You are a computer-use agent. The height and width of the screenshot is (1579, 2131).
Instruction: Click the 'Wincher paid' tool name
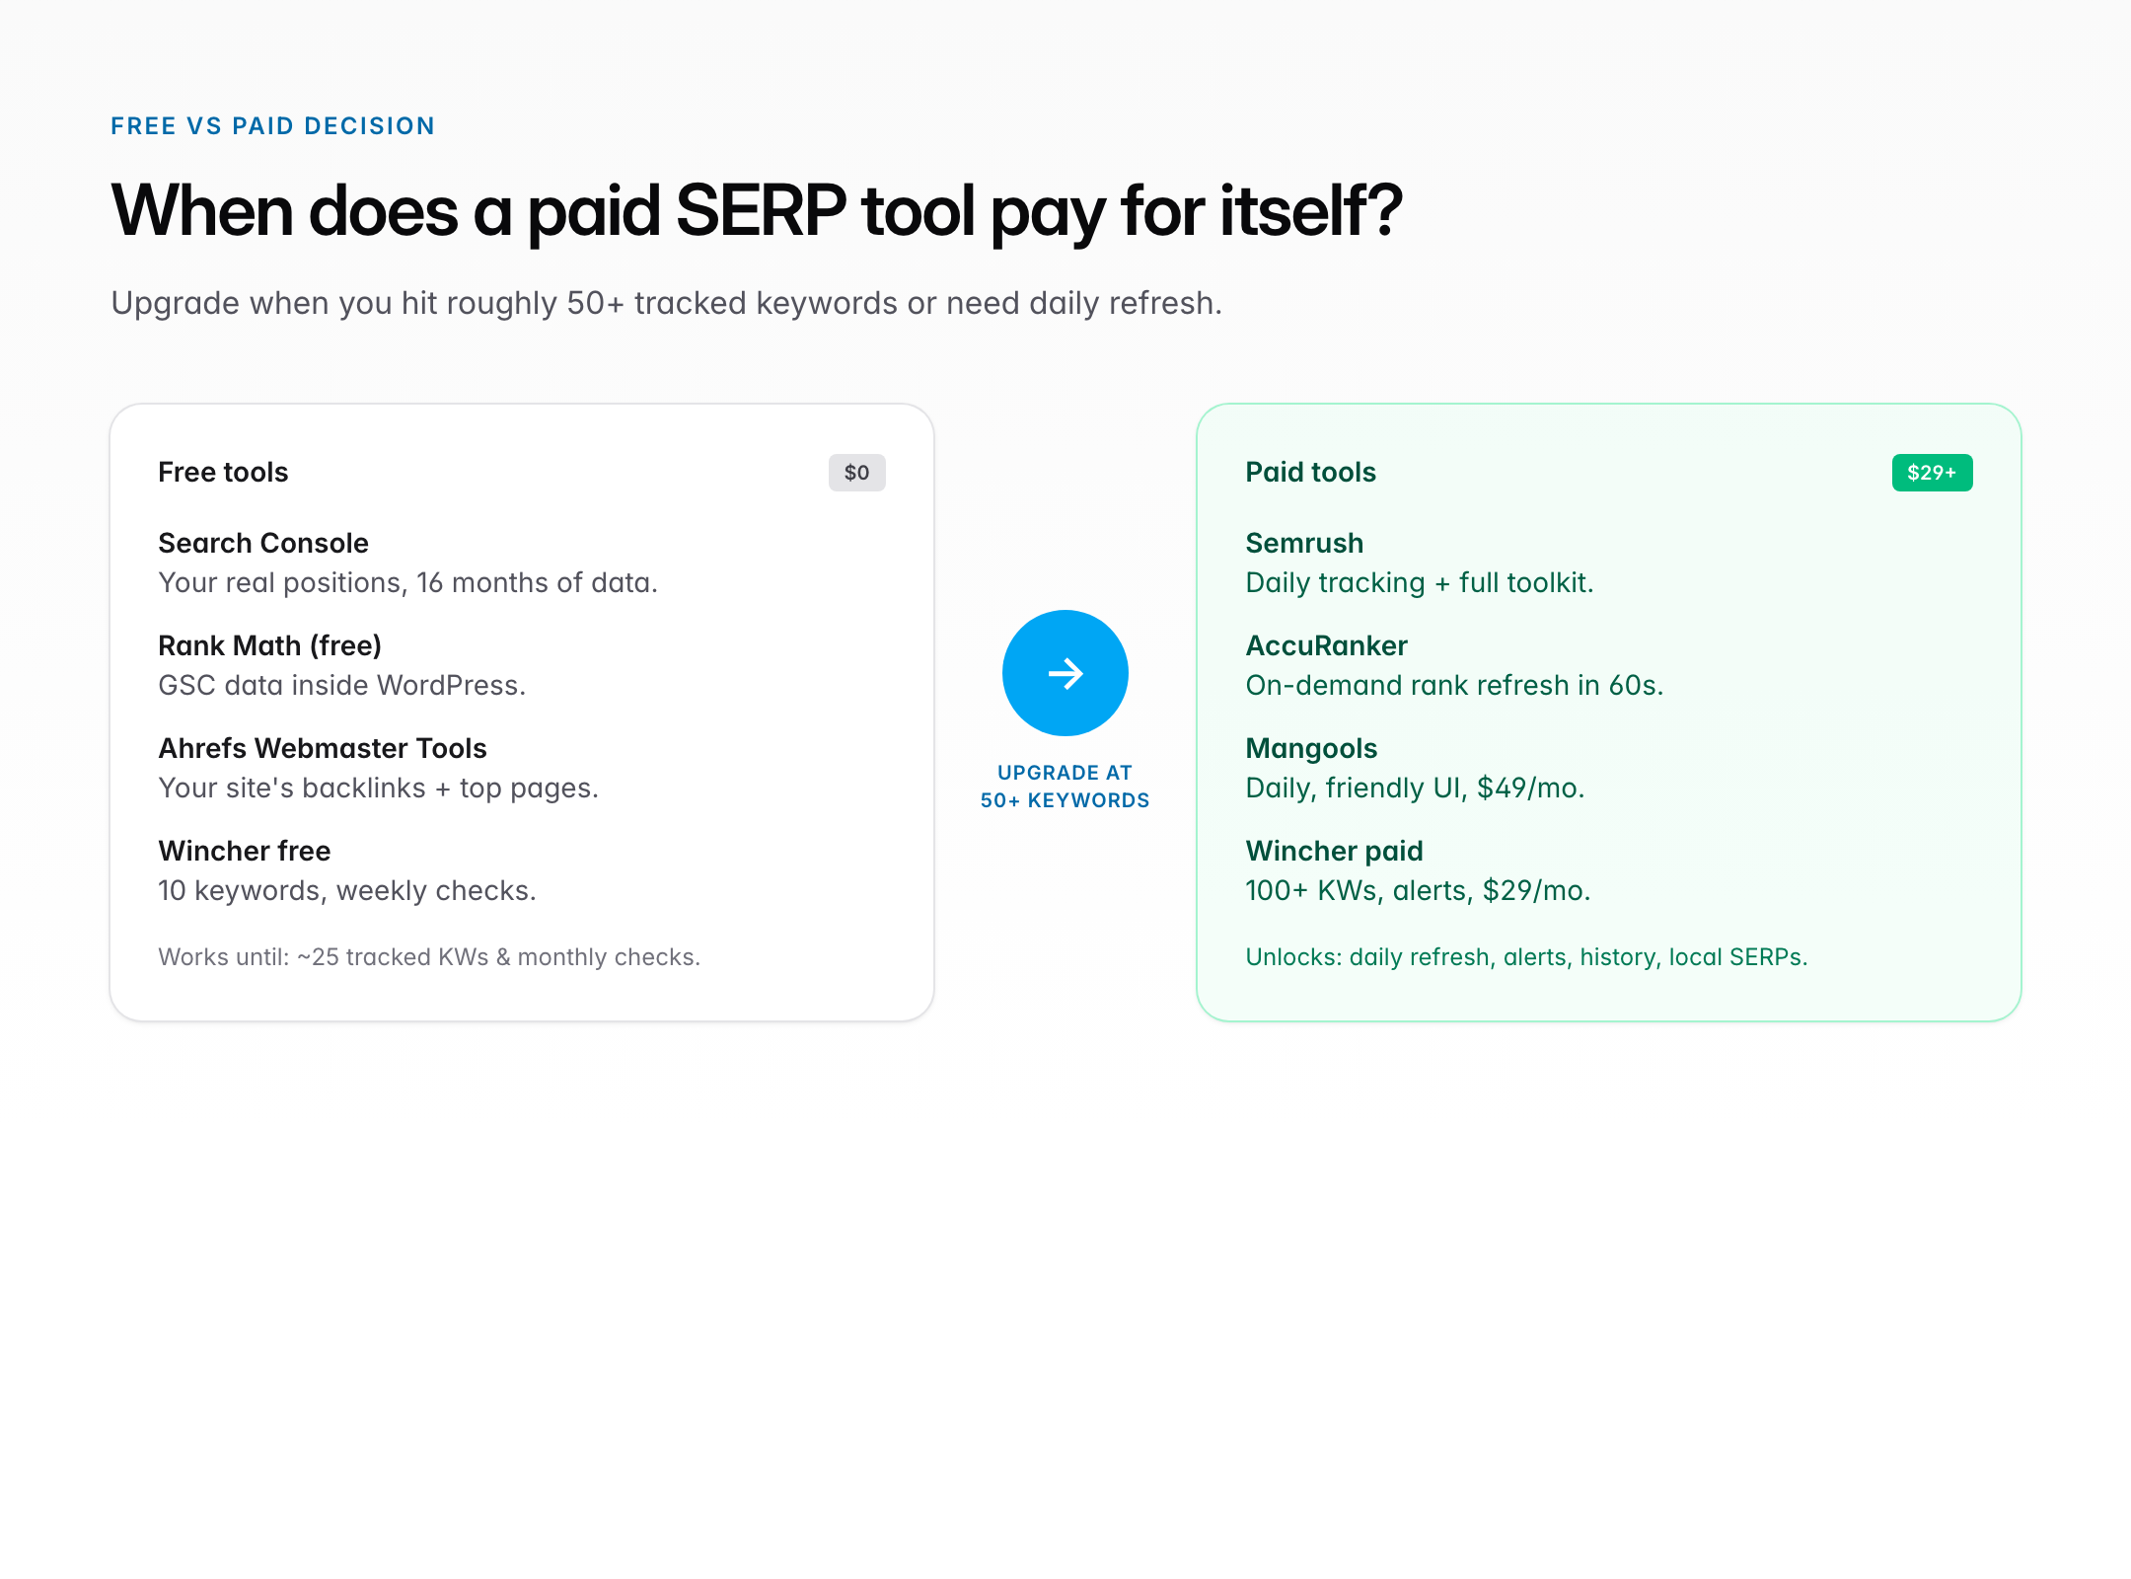1334,851
